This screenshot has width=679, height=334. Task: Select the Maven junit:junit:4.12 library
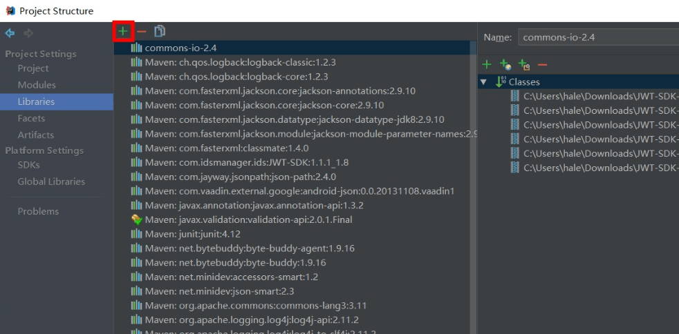pos(192,234)
